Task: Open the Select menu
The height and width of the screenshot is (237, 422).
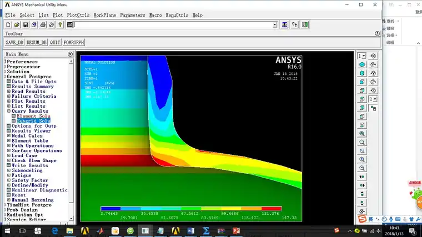Action: [x=27, y=15]
